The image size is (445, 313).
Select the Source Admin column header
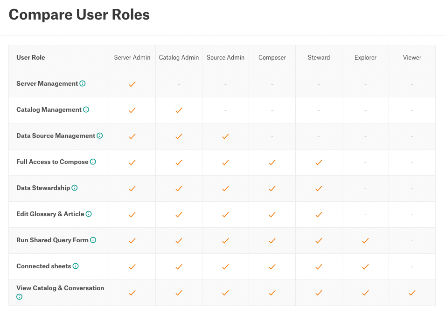(x=225, y=57)
